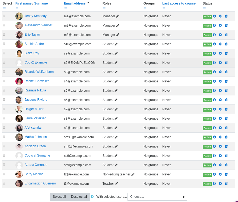Show enrolment info for Blake Roy

pyautogui.click(x=214, y=53)
